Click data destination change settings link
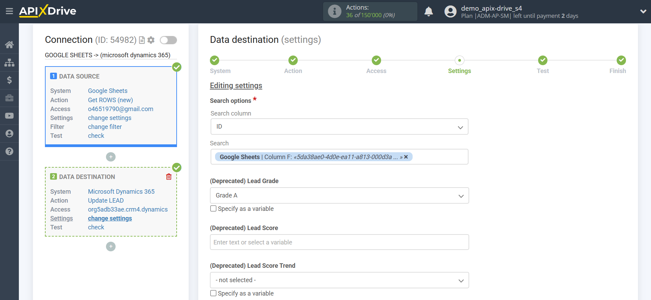Screen dimensions: 651x300 pos(110,218)
